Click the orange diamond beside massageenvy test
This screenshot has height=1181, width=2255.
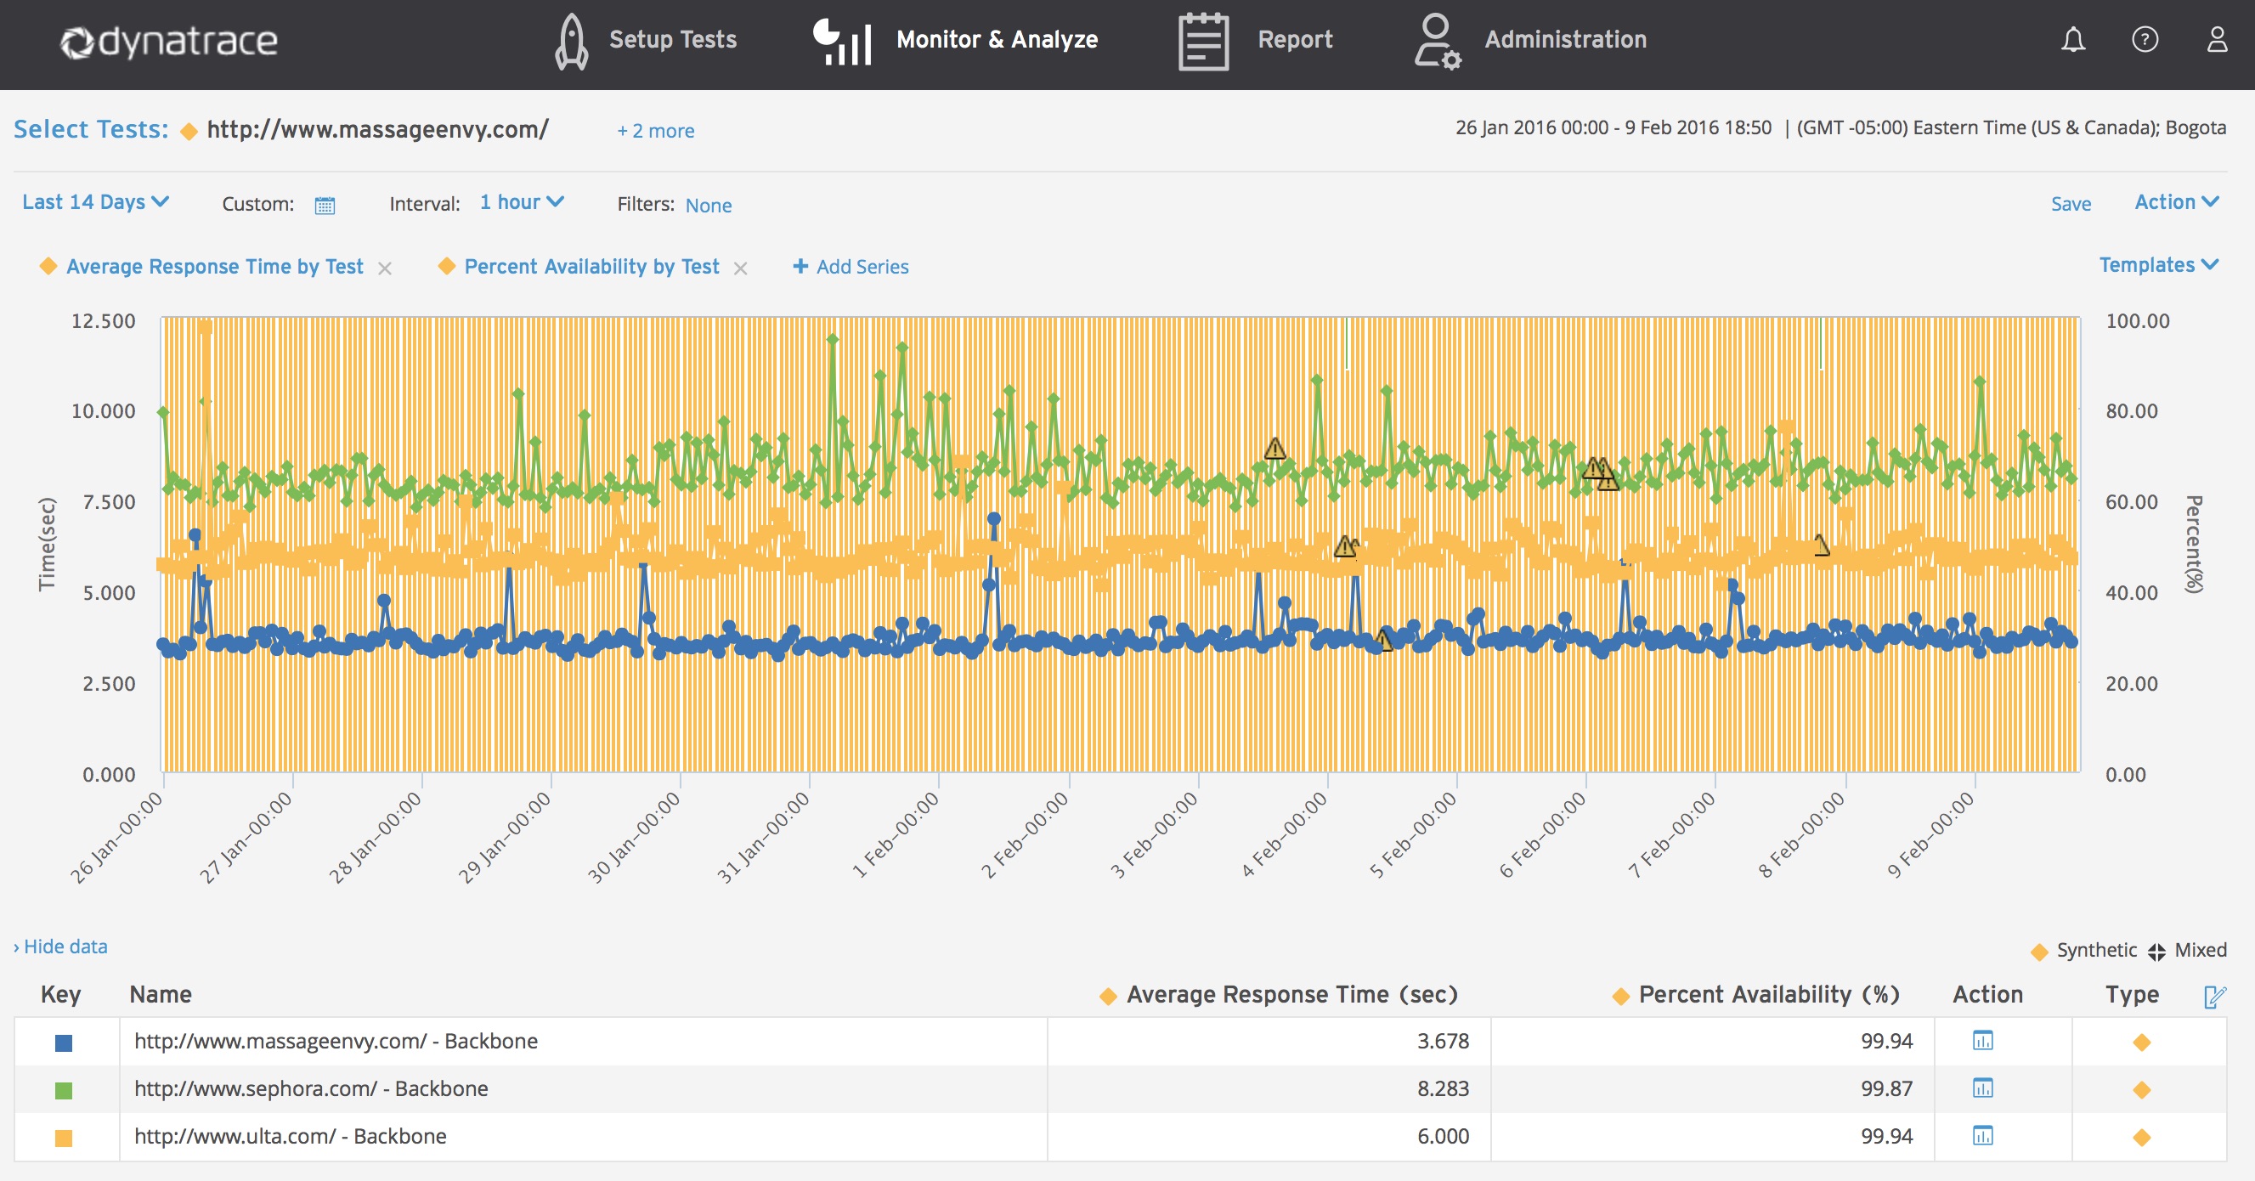(189, 132)
